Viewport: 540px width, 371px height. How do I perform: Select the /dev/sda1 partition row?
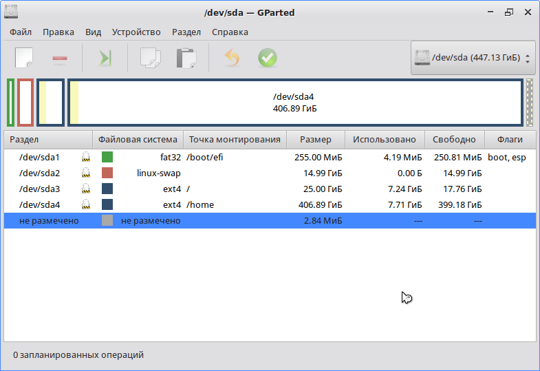click(270, 157)
